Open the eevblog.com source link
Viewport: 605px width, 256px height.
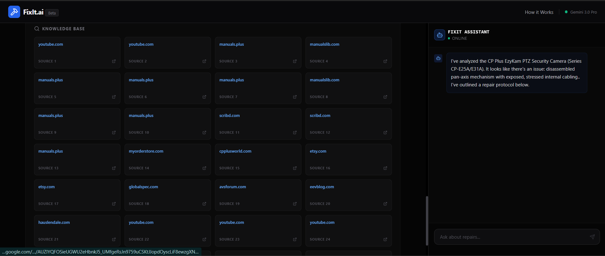[x=322, y=187]
